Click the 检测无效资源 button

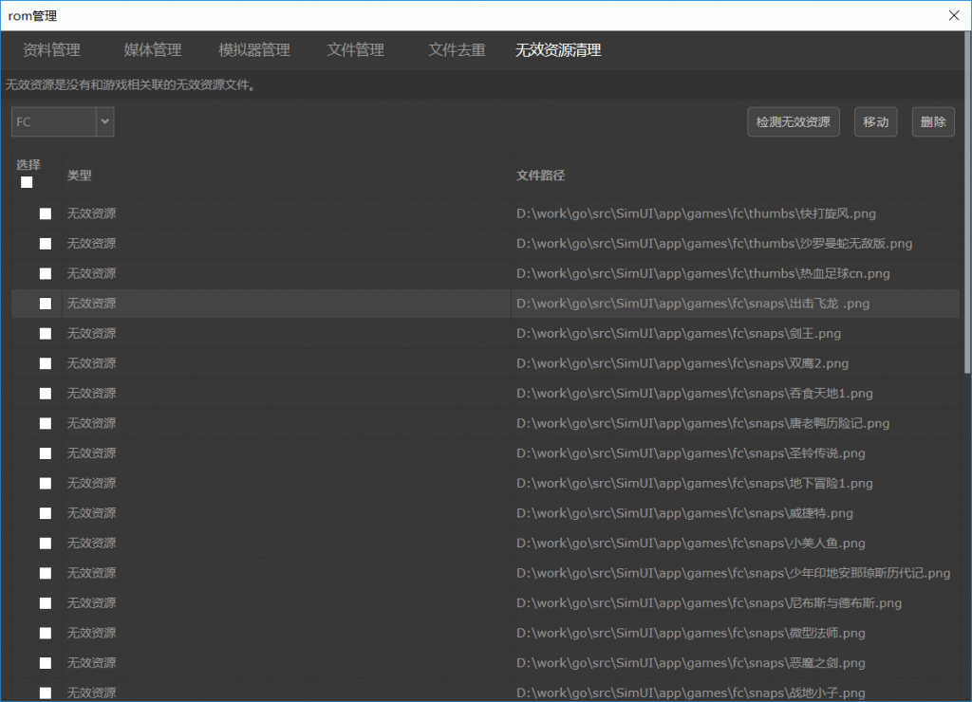[793, 121]
